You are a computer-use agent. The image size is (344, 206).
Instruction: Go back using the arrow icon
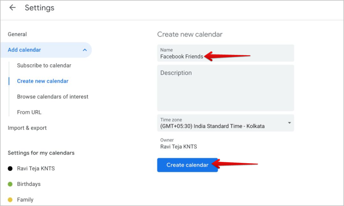[12, 7]
